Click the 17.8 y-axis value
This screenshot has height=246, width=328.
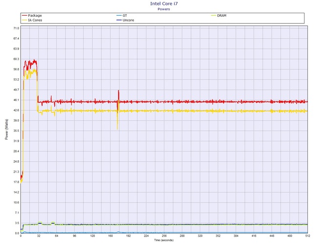(16, 182)
